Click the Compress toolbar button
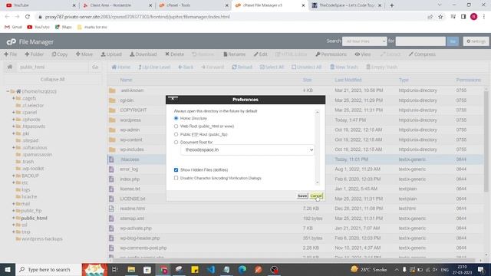 tap(422, 54)
